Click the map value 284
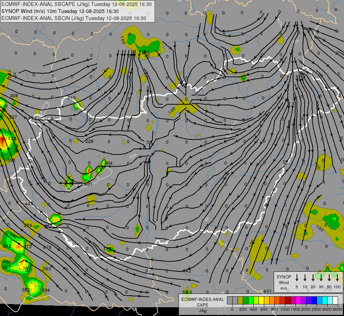This screenshot has width=344, height=316. [28, 225]
